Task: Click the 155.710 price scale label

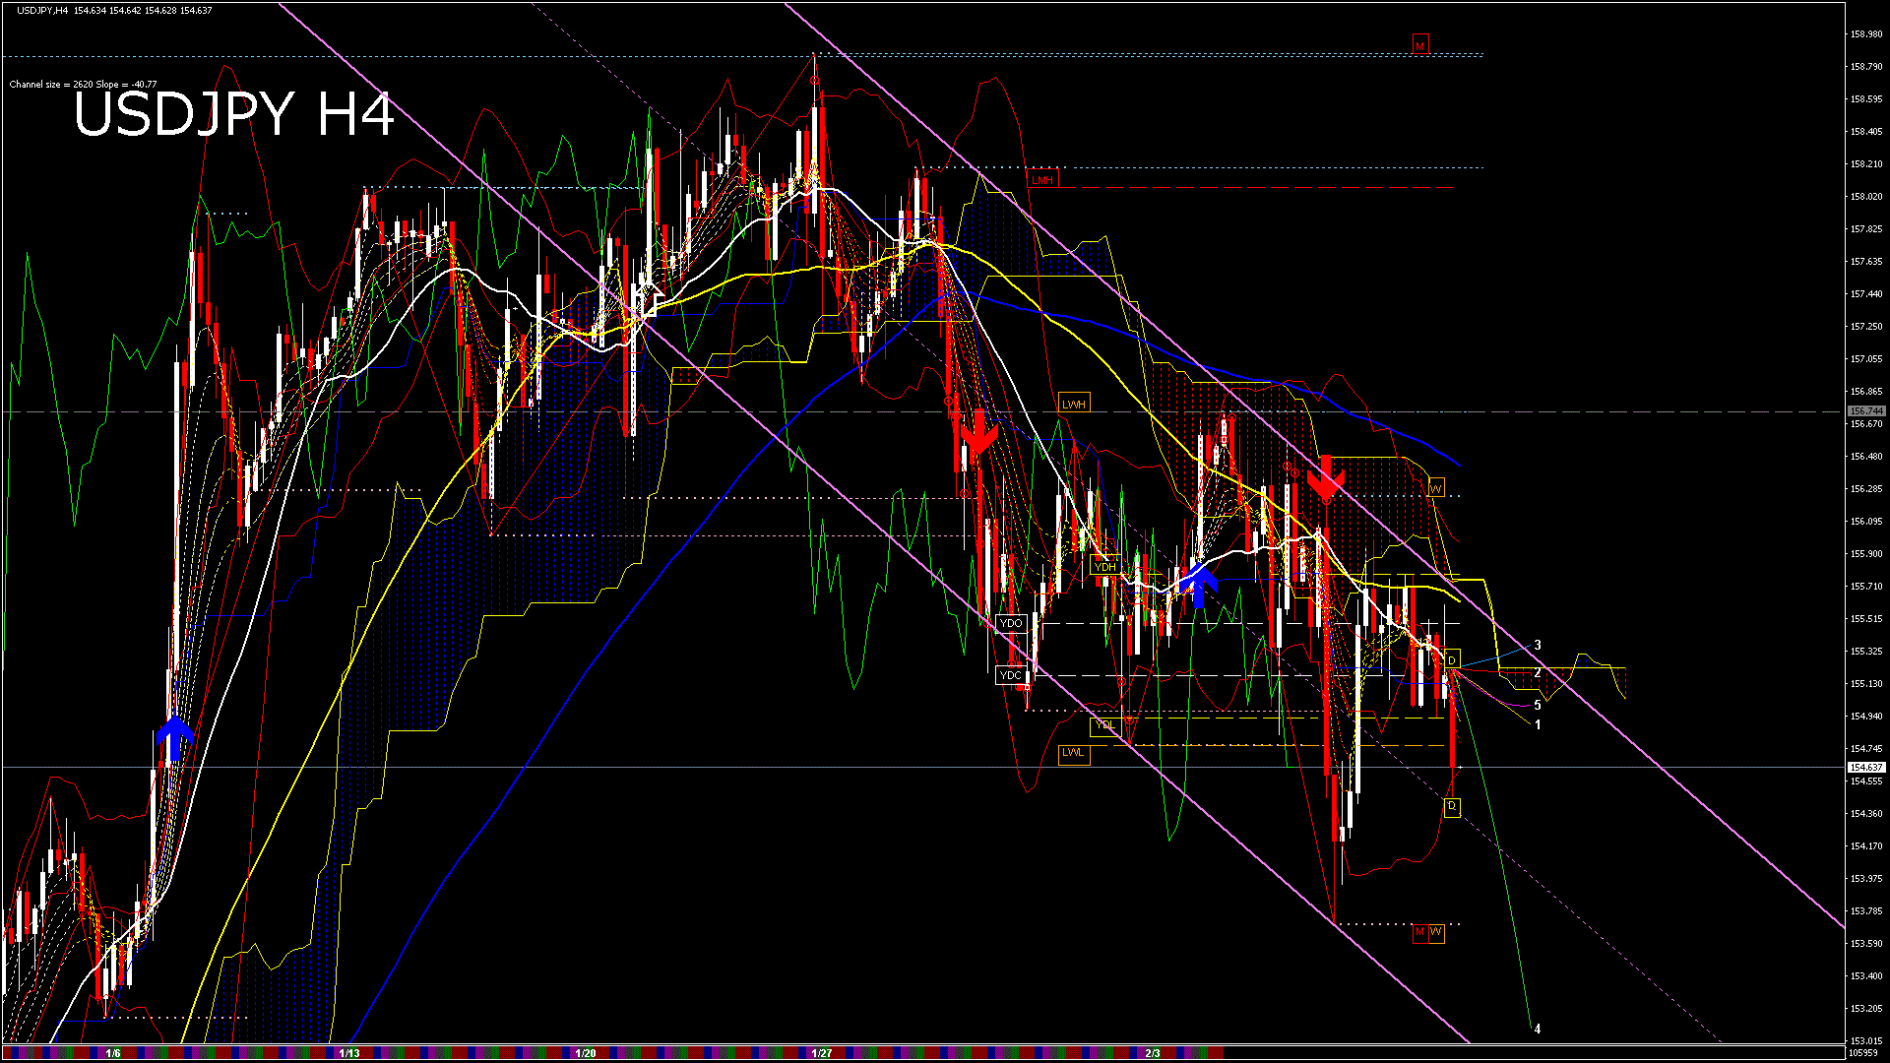Action: (1866, 587)
